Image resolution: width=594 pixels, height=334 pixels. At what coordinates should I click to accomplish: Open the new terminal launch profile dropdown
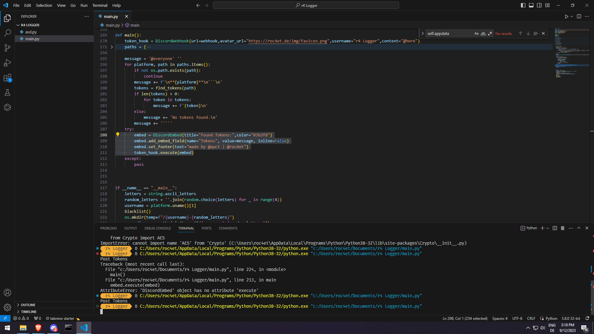(x=548, y=228)
